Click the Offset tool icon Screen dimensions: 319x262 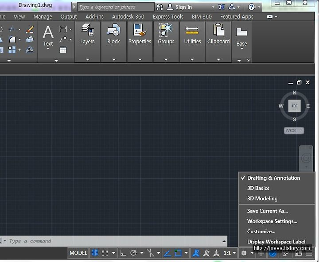(x=30, y=50)
